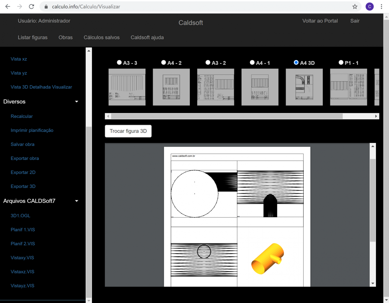This screenshot has height=303, width=389.
Task: Go to the Listar figuras menu item
Action: pos(33,37)
